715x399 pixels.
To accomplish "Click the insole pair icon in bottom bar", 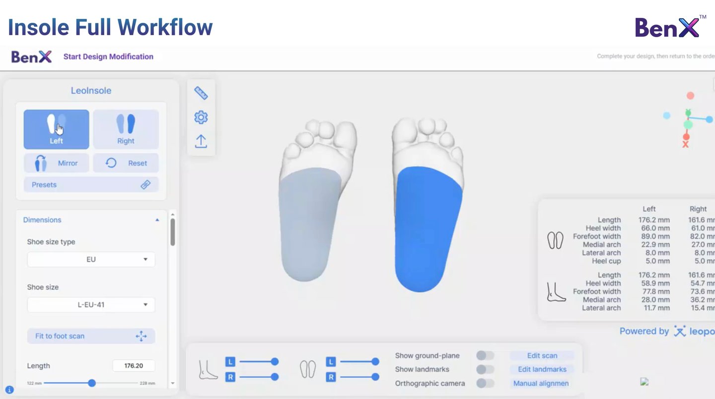I will point(308,369).
